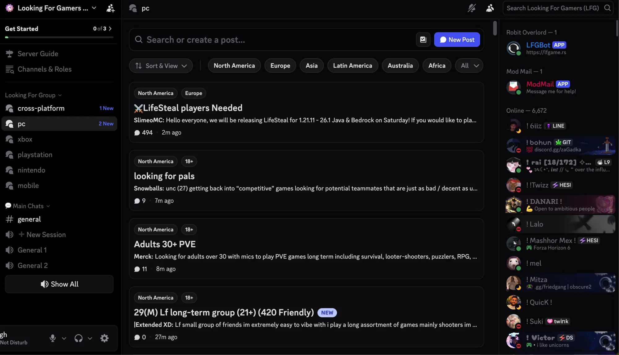Click the ! mel member avatar

(514, 263)
